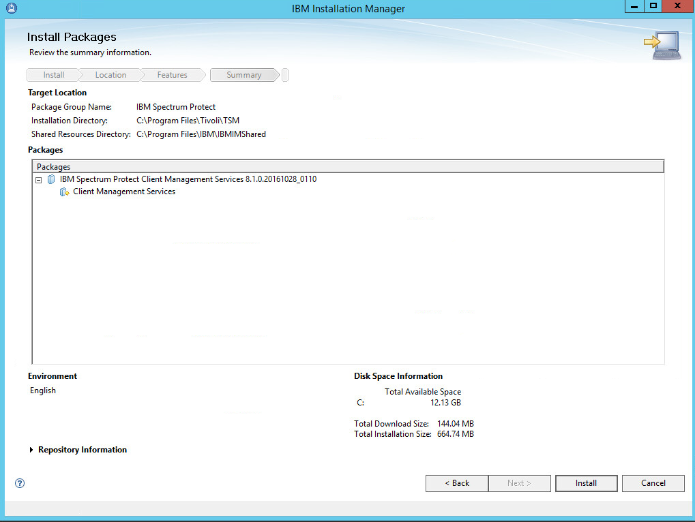Jump to the Location wizard step
695x522 pixels.
110,75
